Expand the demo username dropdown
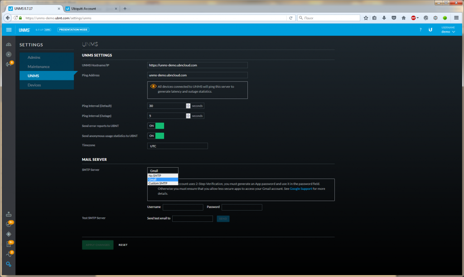The width and height of the screenshot is (464, 277). [448, 32]
